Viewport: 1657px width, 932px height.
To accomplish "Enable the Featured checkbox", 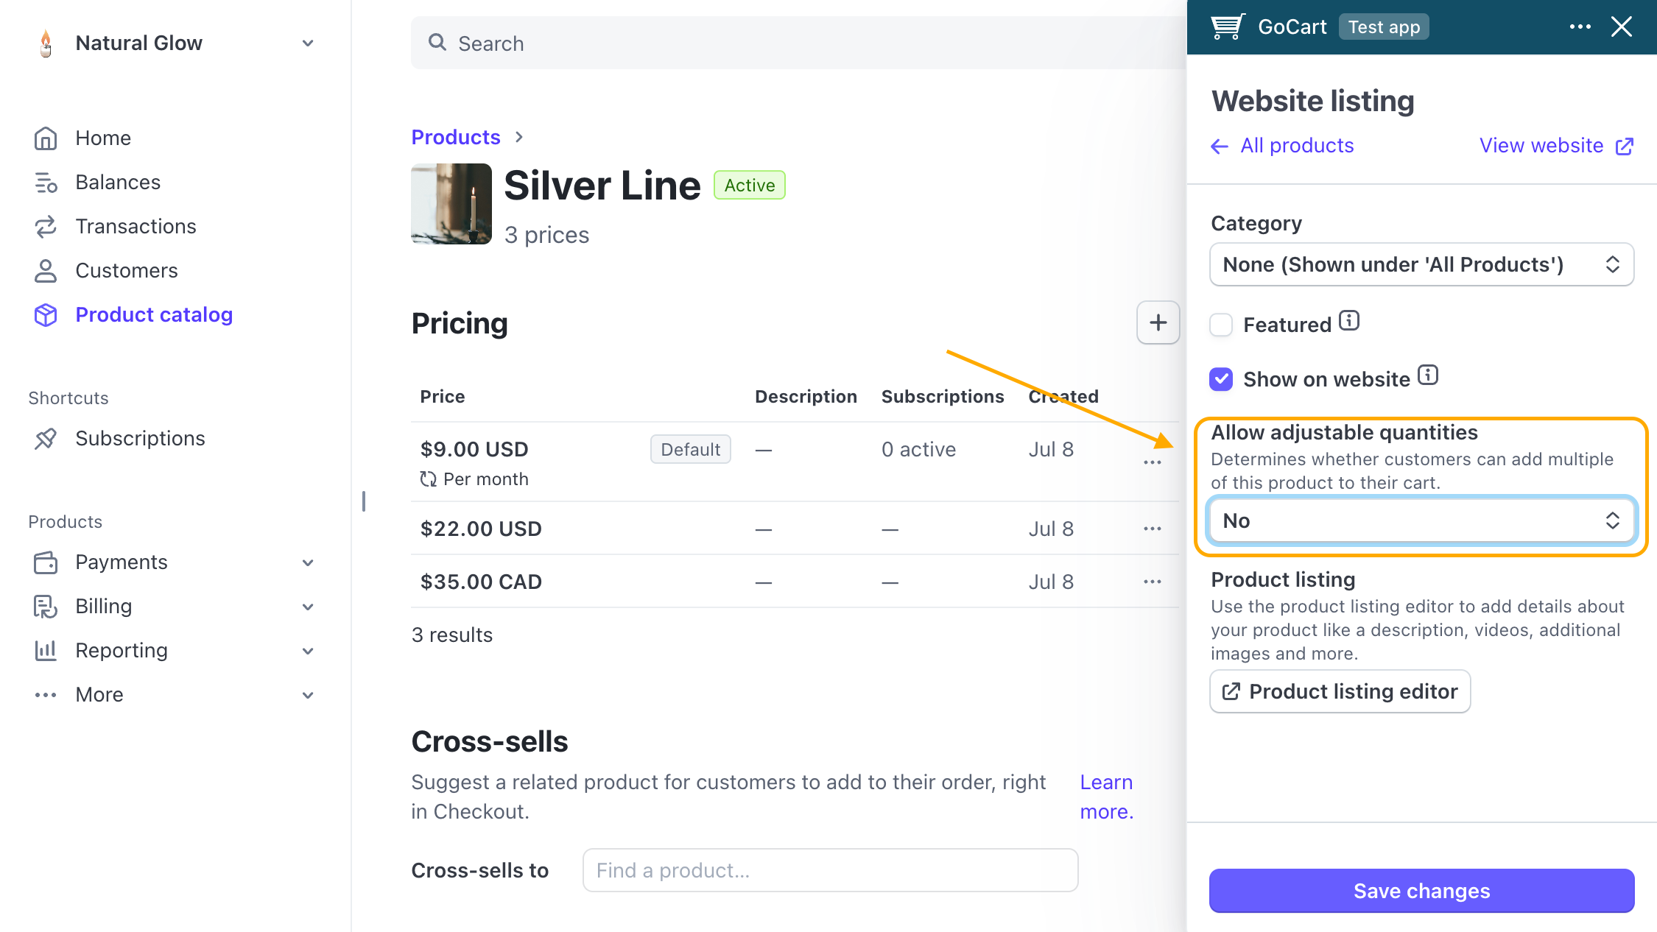I will 1221,325.
